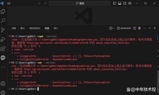Click the last 'UnauthorizedAccess' text
Image resolution: width=159 pixels, height=95 pixels.
pos(65,86)
